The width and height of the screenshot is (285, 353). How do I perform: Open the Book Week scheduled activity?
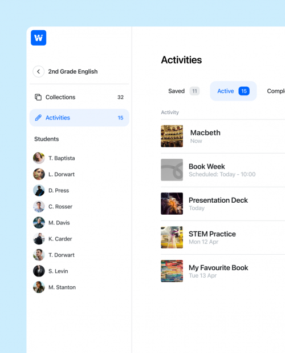click(x=223, y=170)
